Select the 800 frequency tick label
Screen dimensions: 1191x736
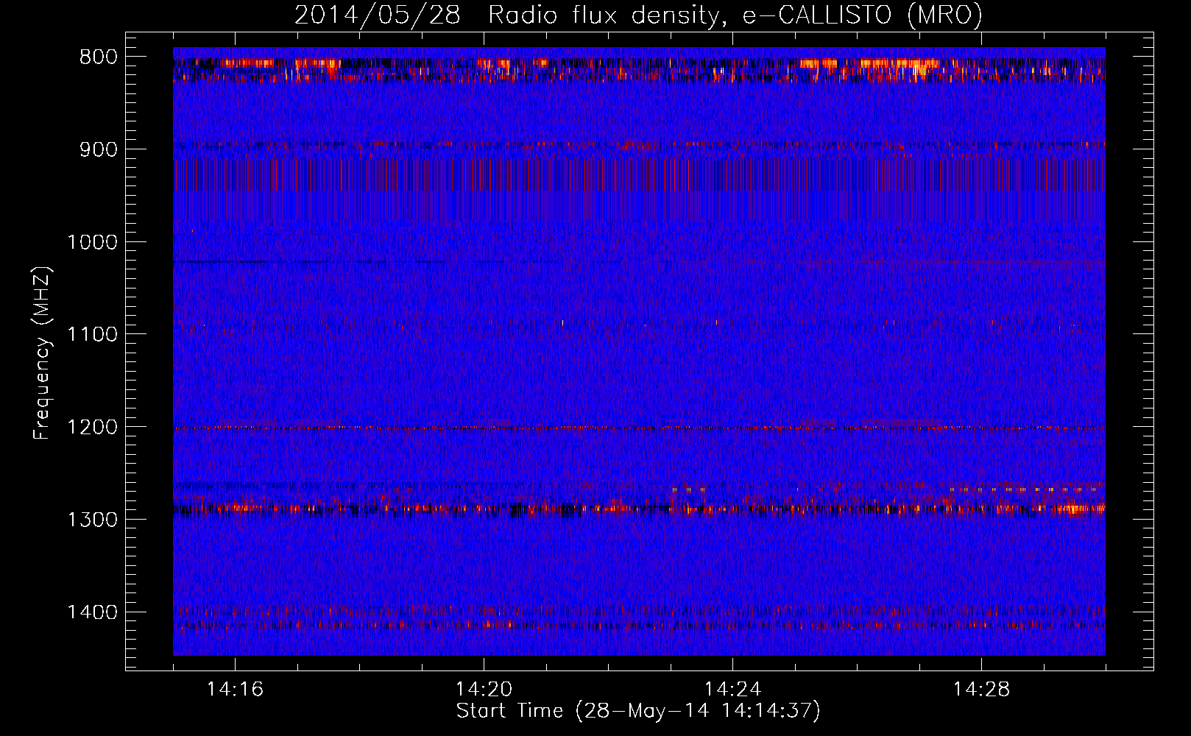point(99,57)
